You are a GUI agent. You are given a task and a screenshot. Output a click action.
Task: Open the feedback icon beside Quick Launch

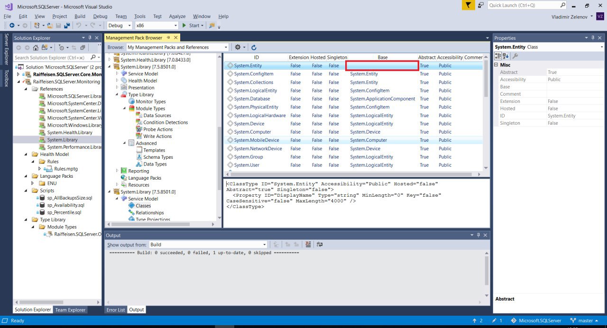click(x=481, y=5)
